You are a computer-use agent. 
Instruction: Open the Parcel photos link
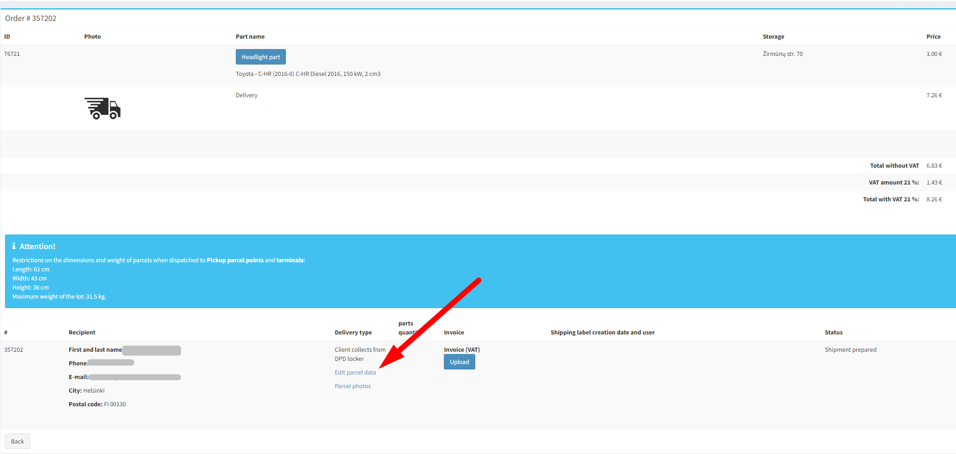point(352,386)
